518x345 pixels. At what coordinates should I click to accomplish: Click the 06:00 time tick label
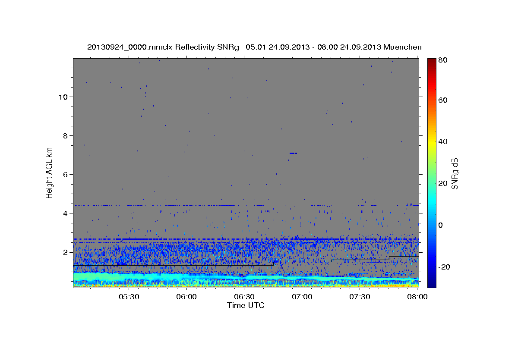pyautogui.click(x=186, y=297)
